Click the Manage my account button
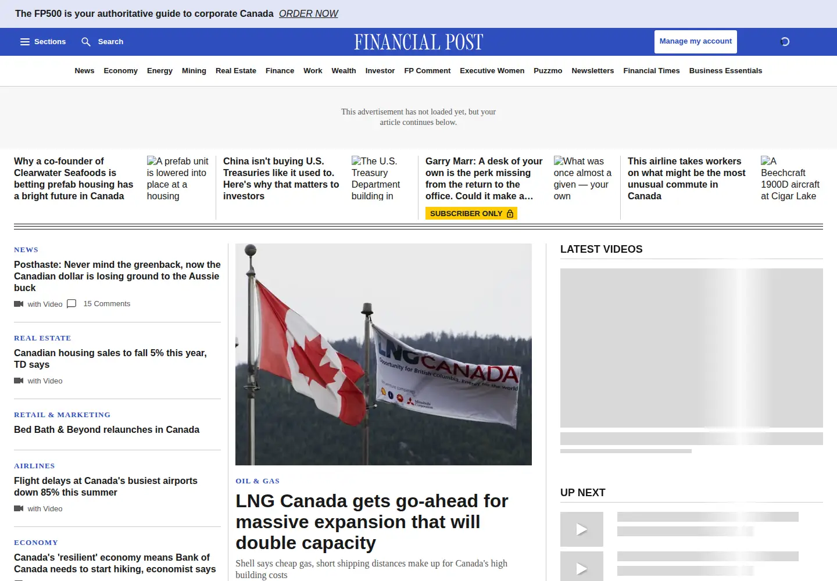Screen dimensions: 837x581 click(696, 42)
